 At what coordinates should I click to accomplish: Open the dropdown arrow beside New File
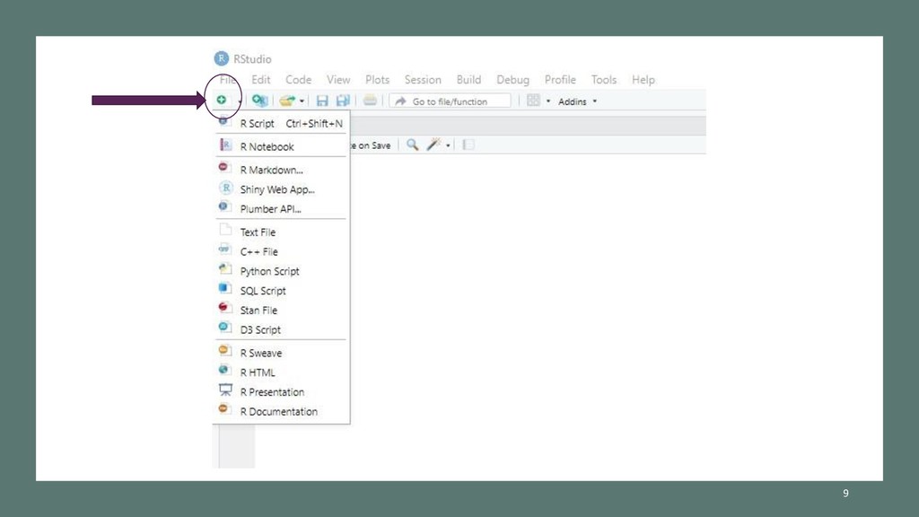239,102
